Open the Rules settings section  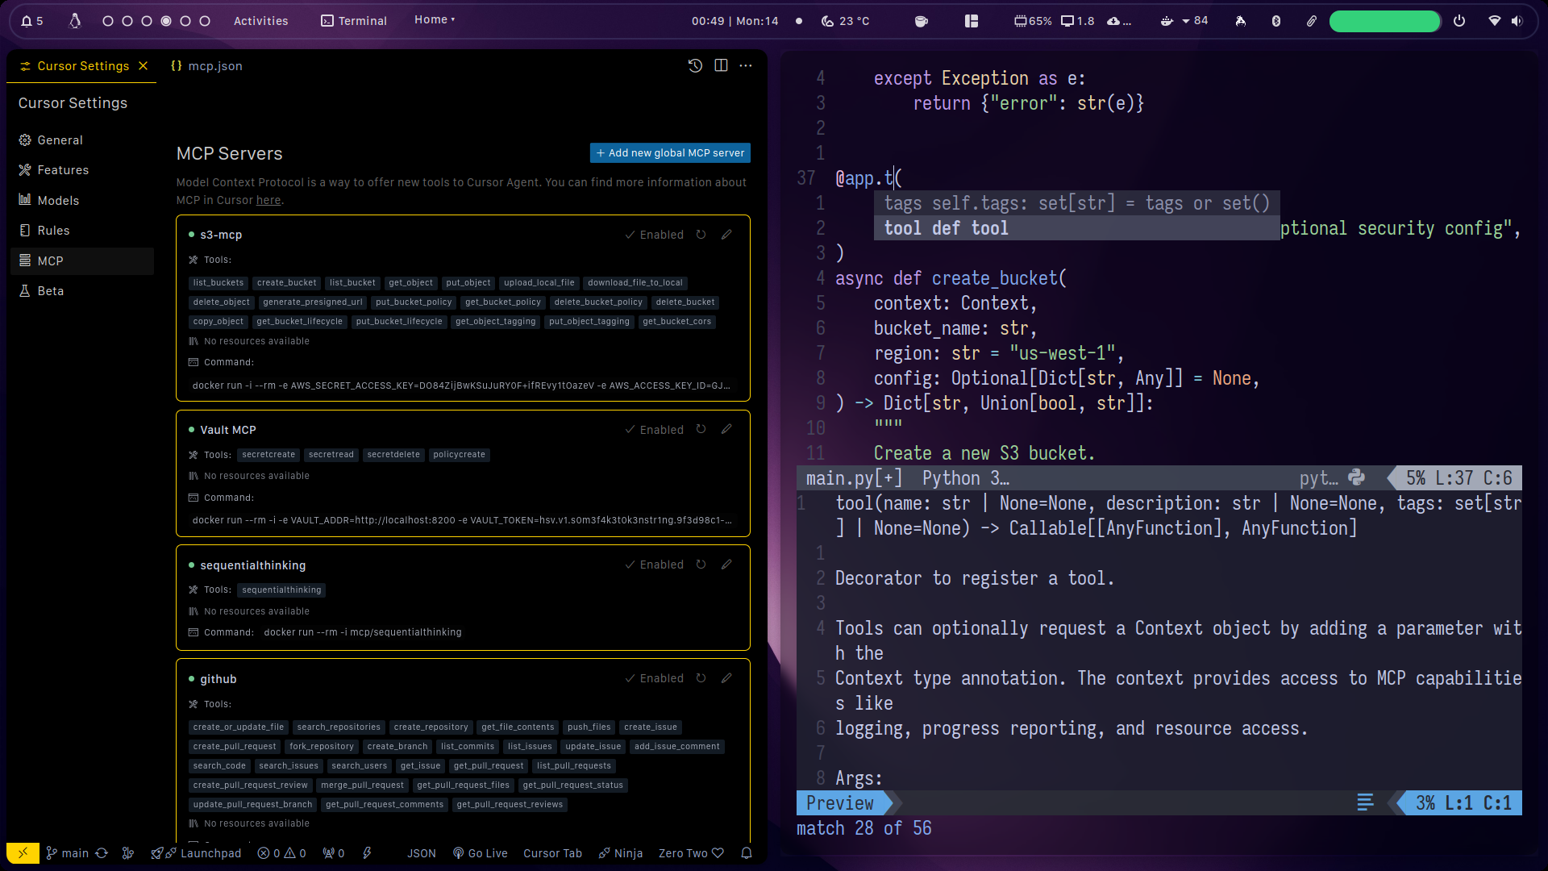point(82,231)
